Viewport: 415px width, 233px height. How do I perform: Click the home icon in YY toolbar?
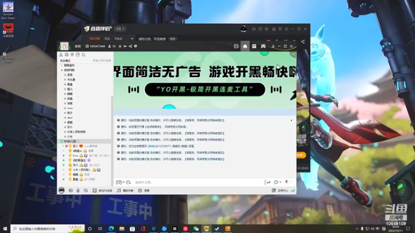[245, 46]
